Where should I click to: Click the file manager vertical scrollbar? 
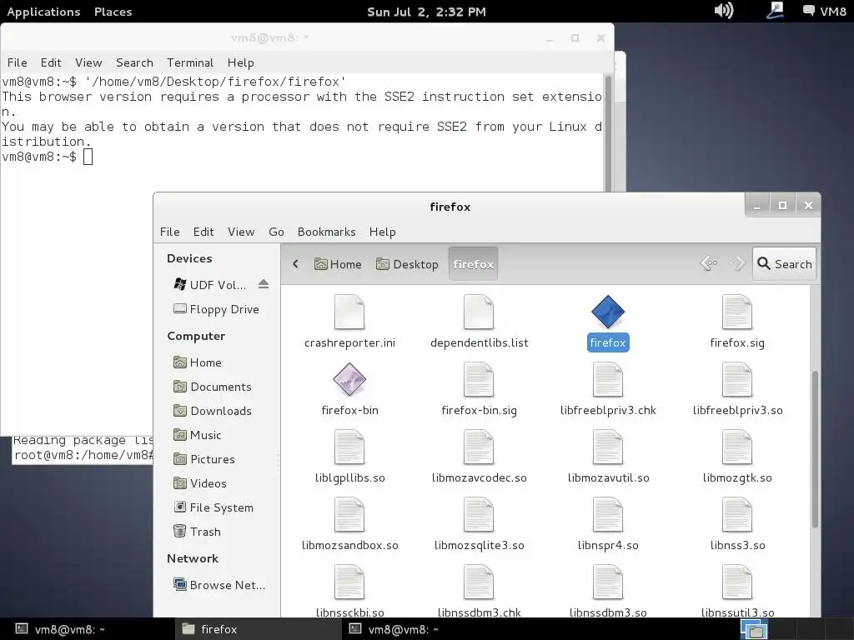815,449
